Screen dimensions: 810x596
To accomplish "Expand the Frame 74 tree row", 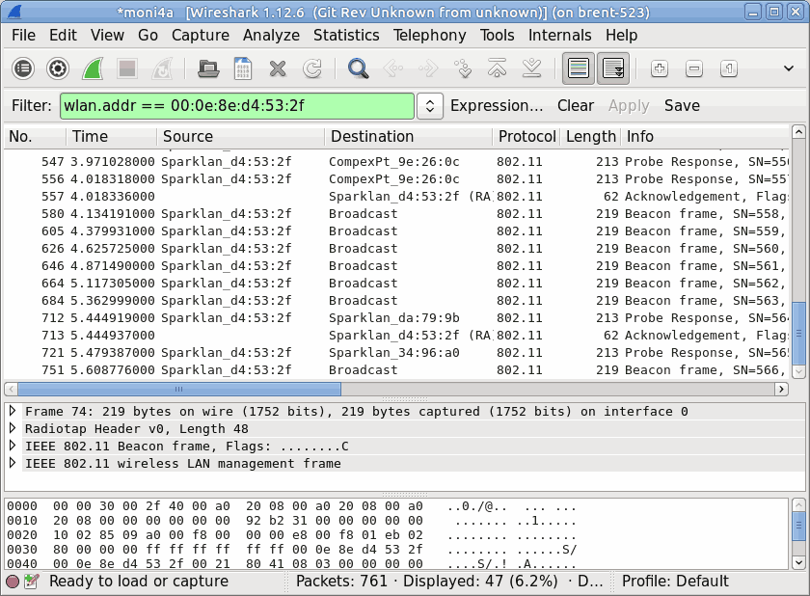I will click(x=13, y=411).
